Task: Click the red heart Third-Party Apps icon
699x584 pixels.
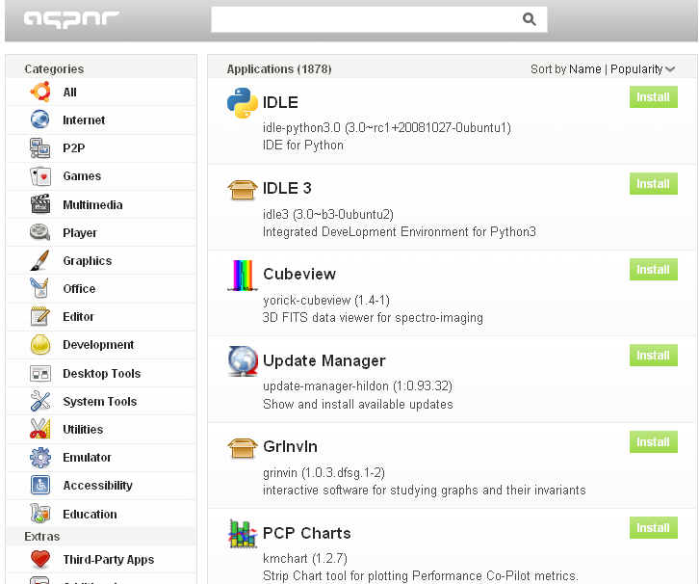Action: click(x=40, y=559)
